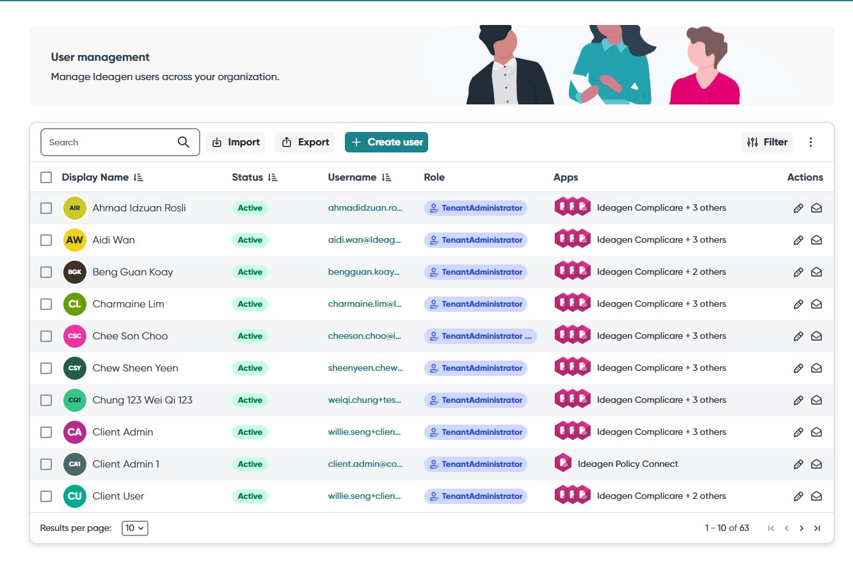Click the name Charmaine Lim
This screenshot has height=561, width=853.
[x=129, y=304]
